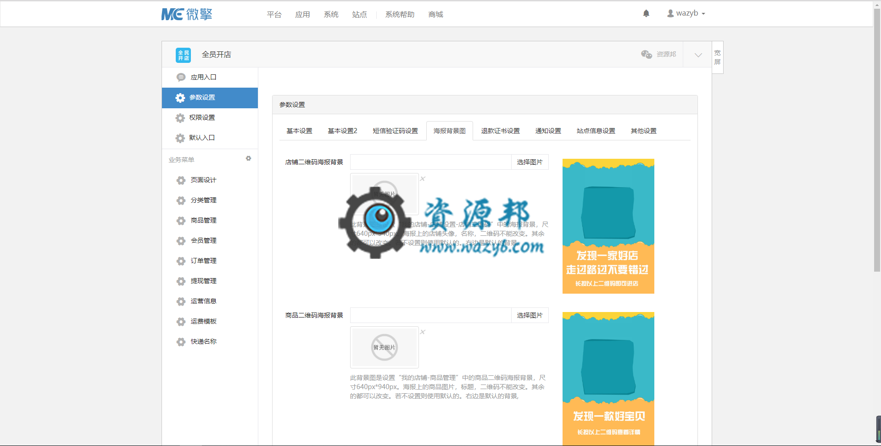Open the 应用 menu
This screenshot has height=446, width=881.
(302, 15)
